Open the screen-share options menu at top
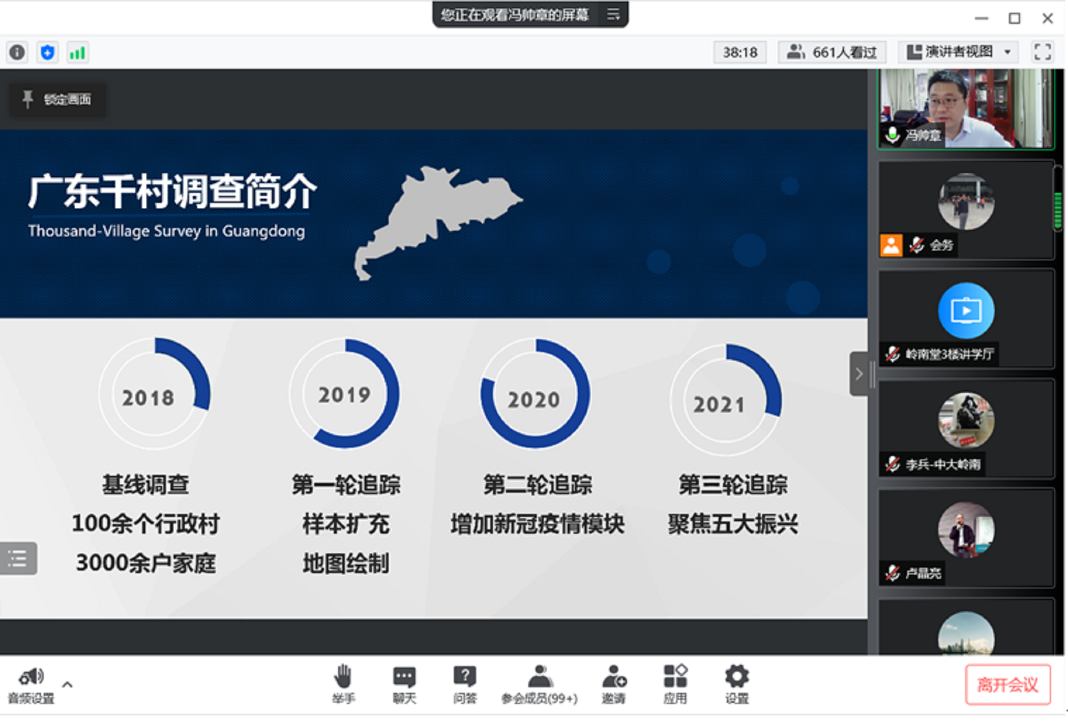 tap(614, 14)
